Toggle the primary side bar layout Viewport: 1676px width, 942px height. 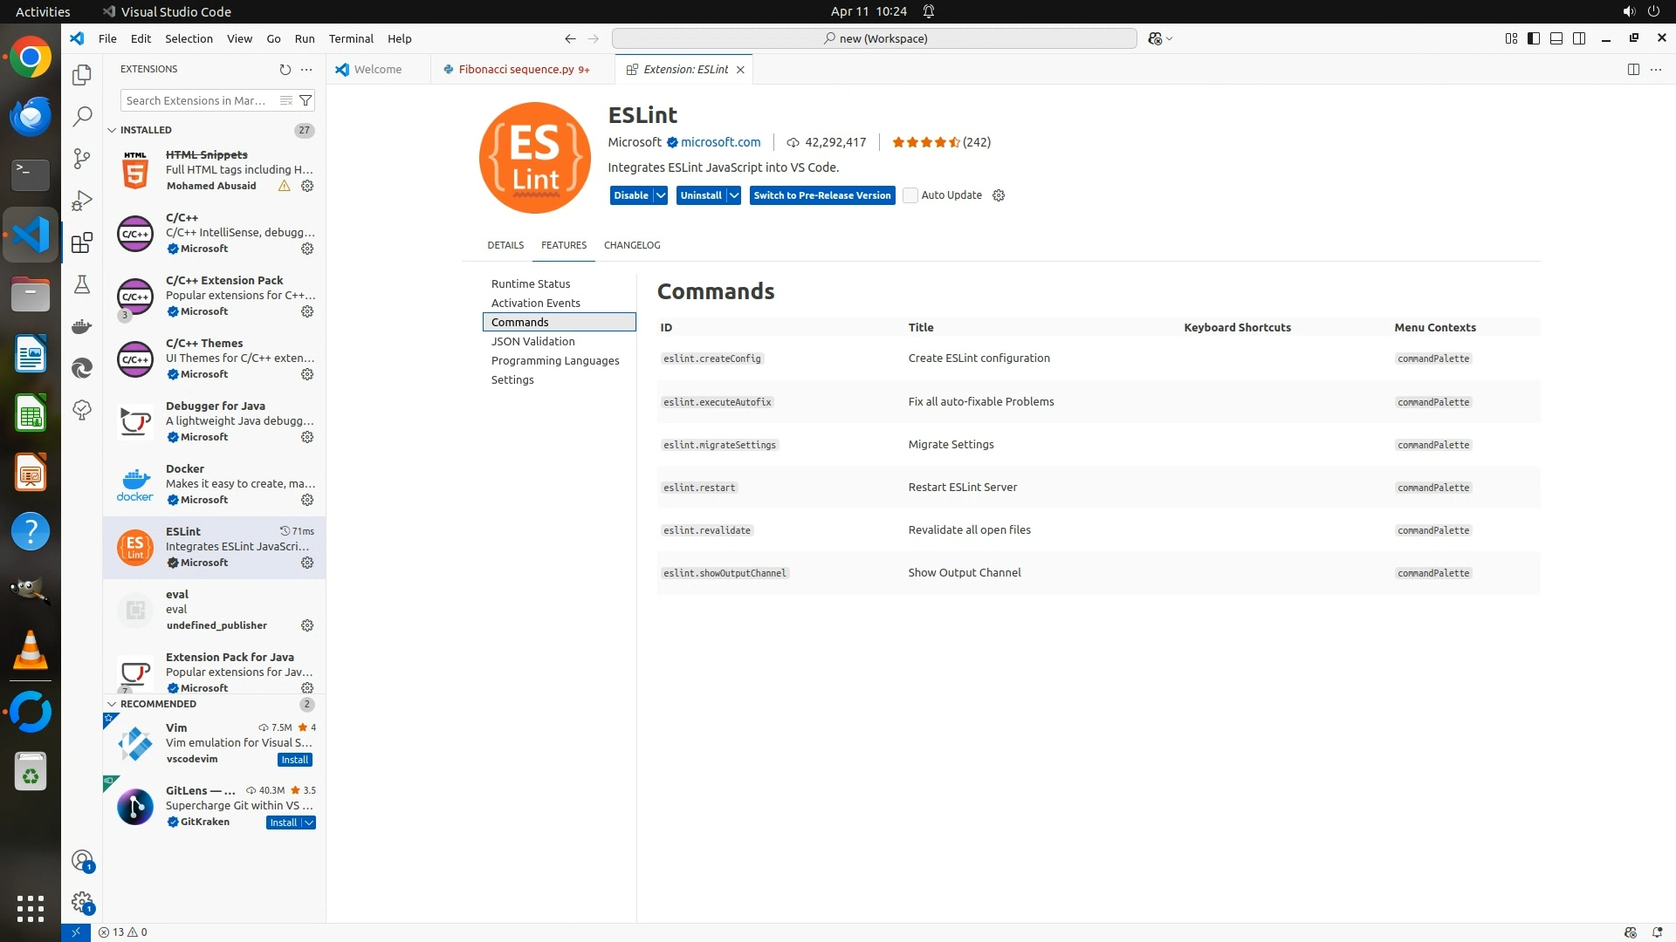coord(1534,38)
